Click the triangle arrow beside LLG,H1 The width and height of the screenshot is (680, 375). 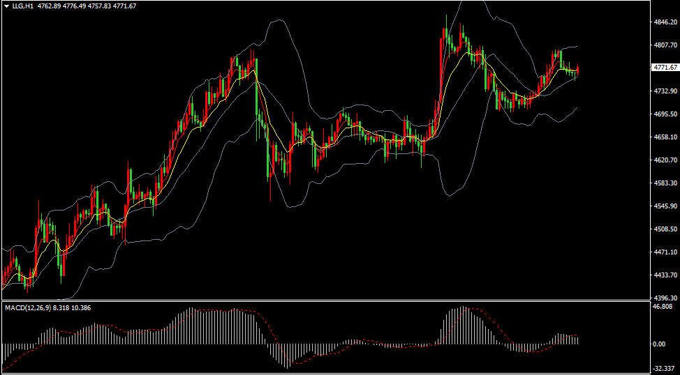(6, 6)
